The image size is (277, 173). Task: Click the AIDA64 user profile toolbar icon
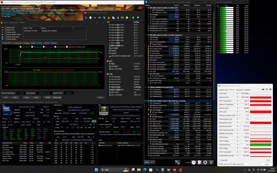coord(118,18)
